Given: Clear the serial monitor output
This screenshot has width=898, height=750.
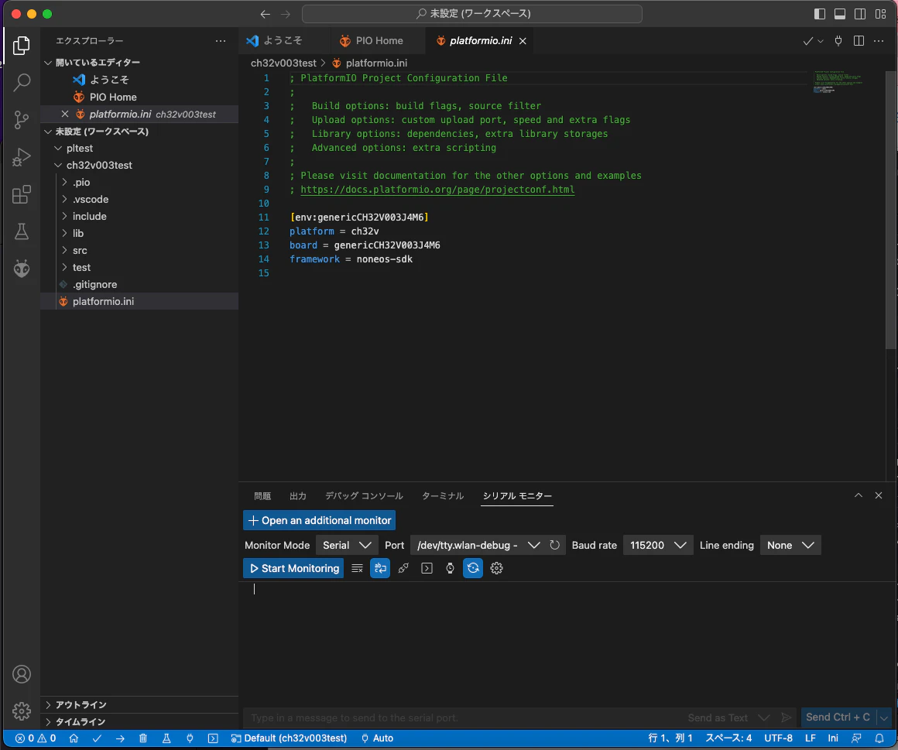Looking at the screenshot, I should [x=357, y=569].
